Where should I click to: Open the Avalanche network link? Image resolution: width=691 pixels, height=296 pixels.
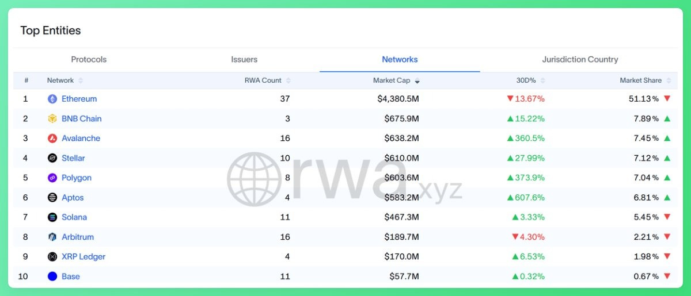pyautogui.click(x=81, y=138)
